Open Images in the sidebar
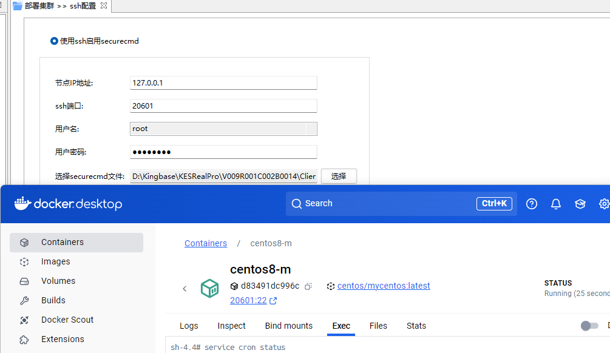This screenshot has height=353, width=610. tap(55, 261)
